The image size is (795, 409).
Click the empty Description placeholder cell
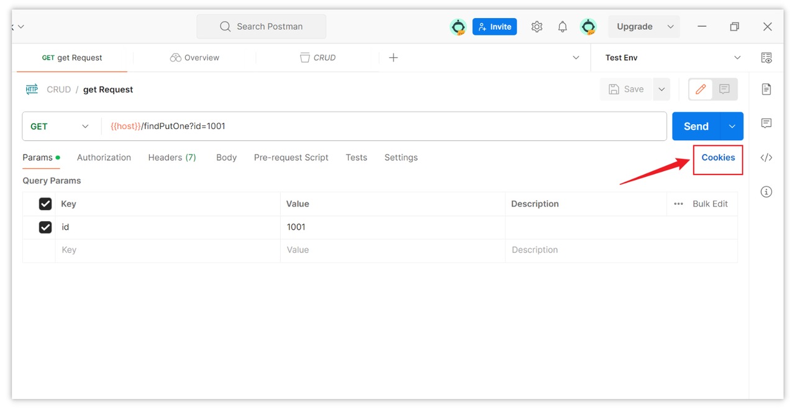621,250
